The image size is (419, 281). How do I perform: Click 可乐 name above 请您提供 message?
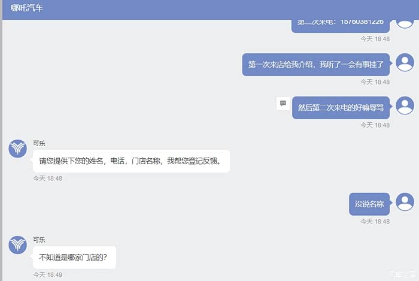pos(39,143)
